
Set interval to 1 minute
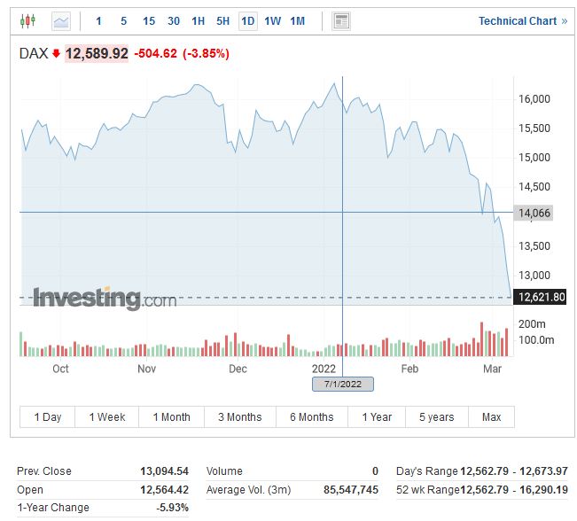(98, 20)
